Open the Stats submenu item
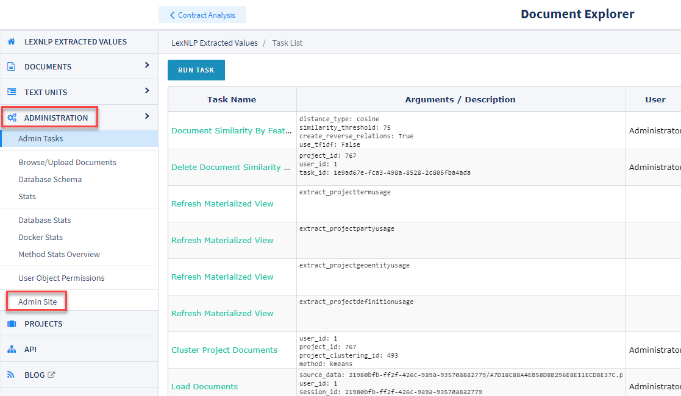This screenshot has width=681, height=396. pos(27,196)
